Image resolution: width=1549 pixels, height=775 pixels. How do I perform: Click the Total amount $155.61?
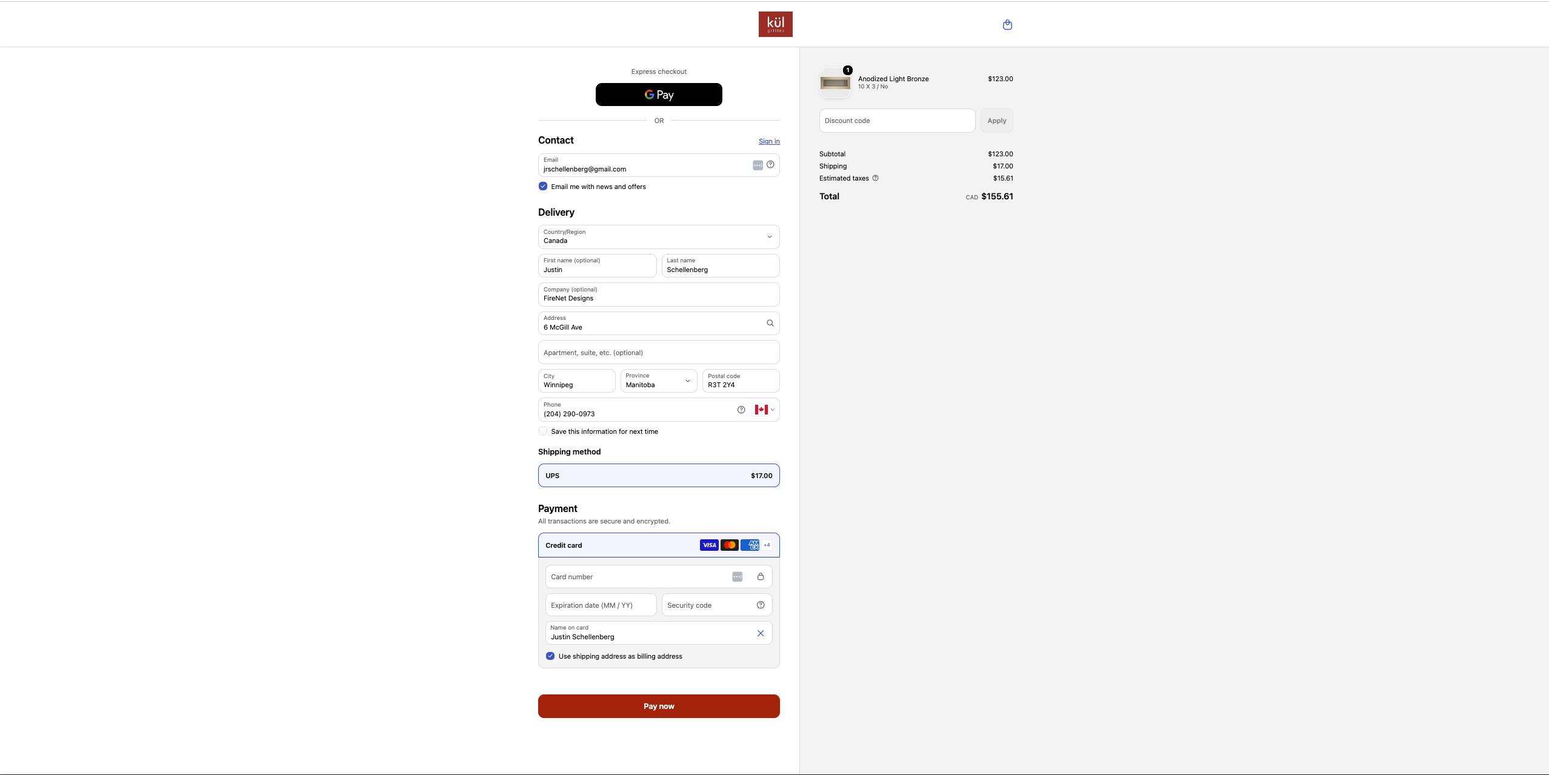[x=997, y=196]
